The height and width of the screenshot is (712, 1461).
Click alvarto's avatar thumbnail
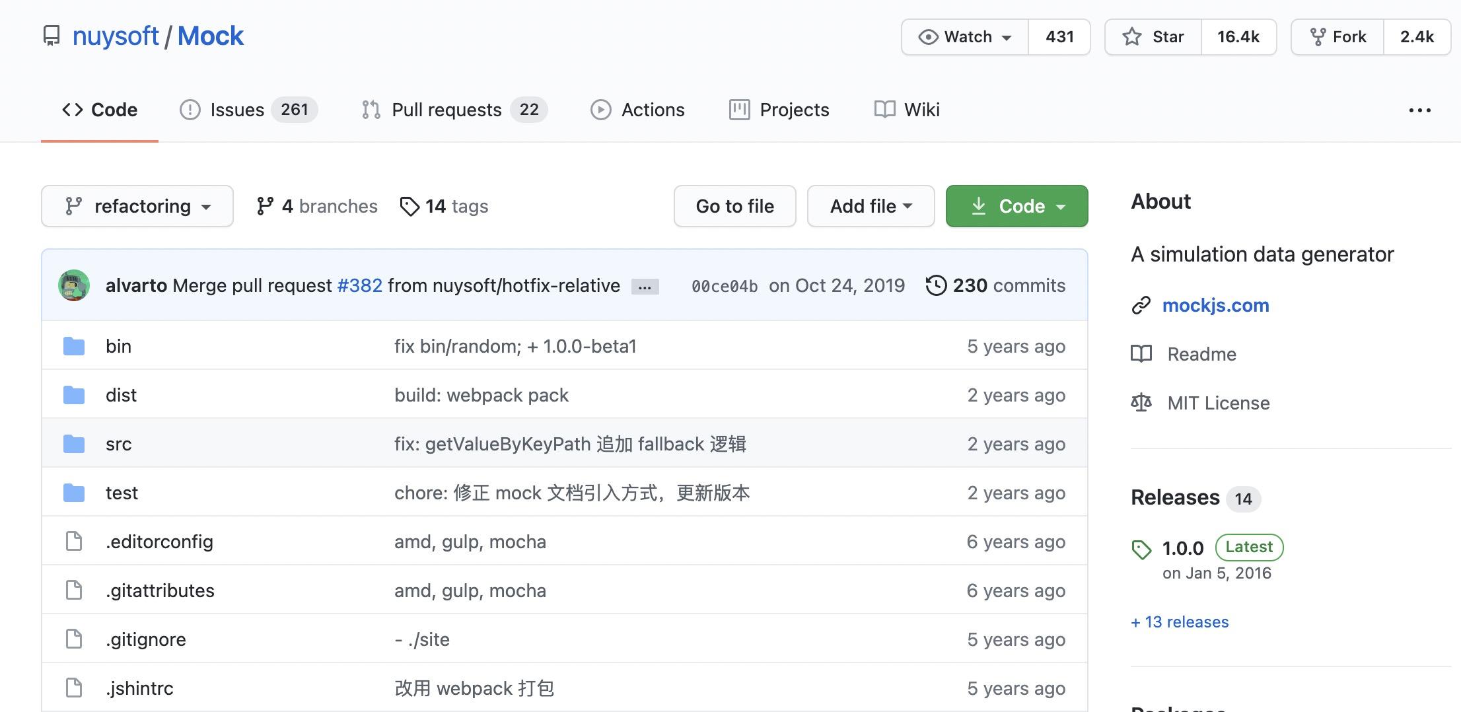pyautogui.click(x=74, y=285)
